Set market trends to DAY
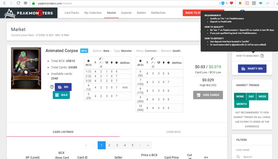The image size is (278, 159). point(251,96)
